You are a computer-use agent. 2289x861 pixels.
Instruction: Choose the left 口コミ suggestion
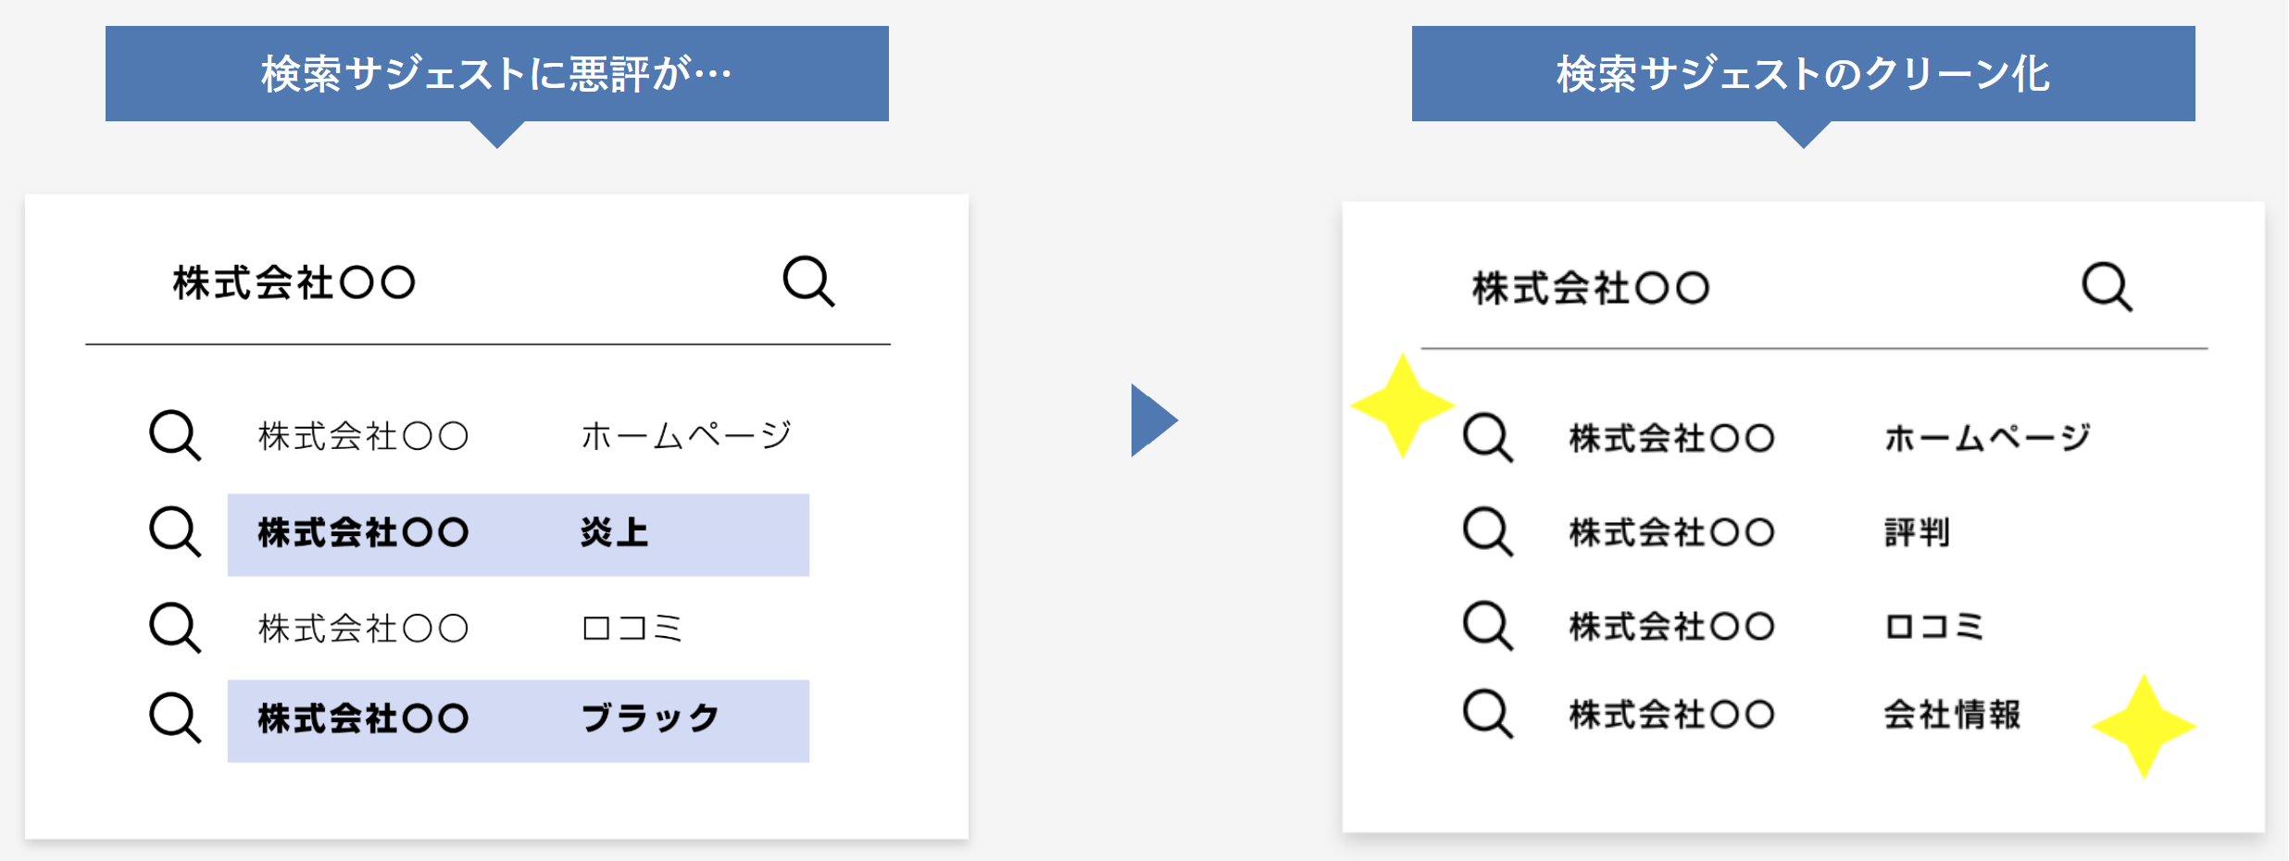(470, 628)
